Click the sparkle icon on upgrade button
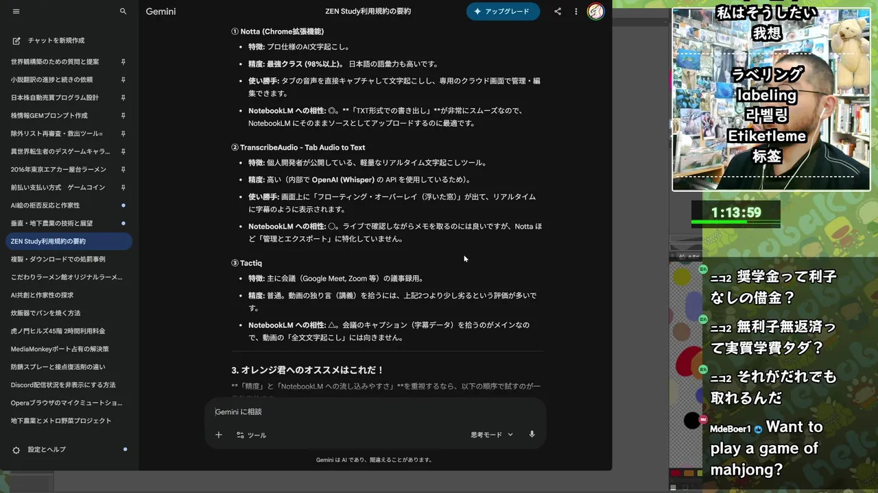The width and height of the screenshot is (878, 493). pos(477,12)
